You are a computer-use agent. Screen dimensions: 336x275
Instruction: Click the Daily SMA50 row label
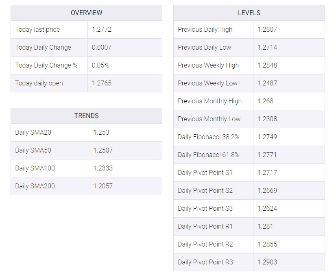click(33, 150)
